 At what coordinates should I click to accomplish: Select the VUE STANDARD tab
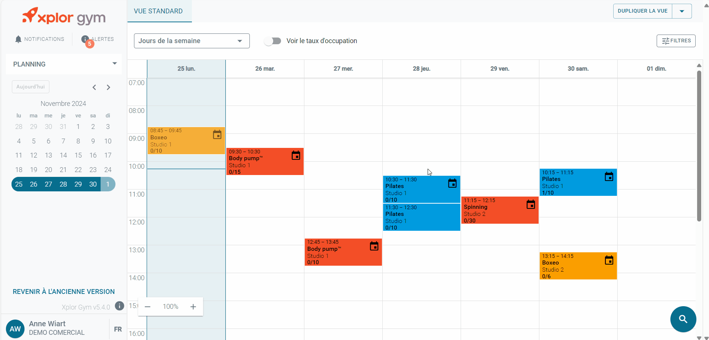(159, 11)
